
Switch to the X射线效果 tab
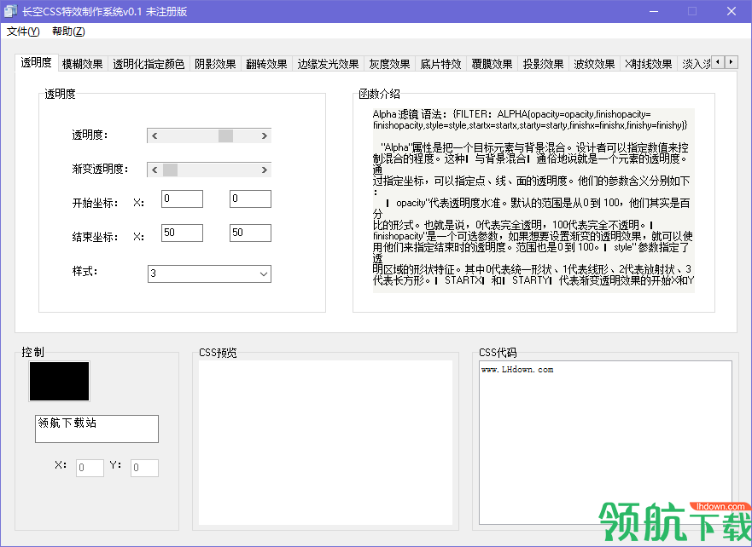coord(649,64)
